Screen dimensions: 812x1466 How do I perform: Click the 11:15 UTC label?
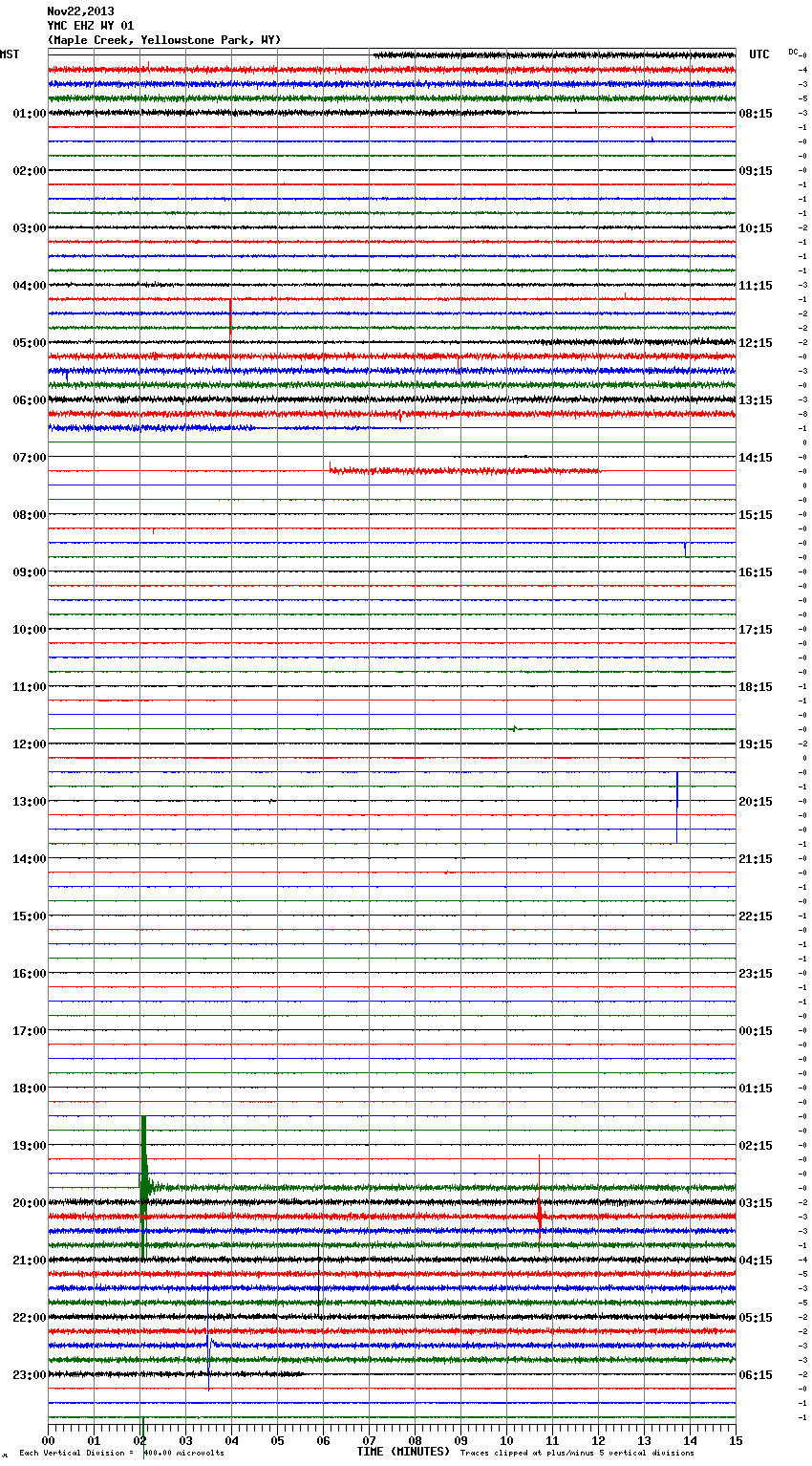tap(756, 286)
